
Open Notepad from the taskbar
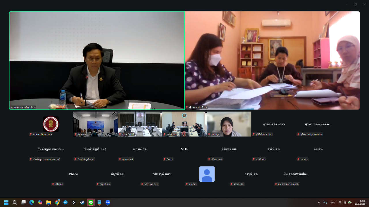pyautogui.click(x=99, y=202)
